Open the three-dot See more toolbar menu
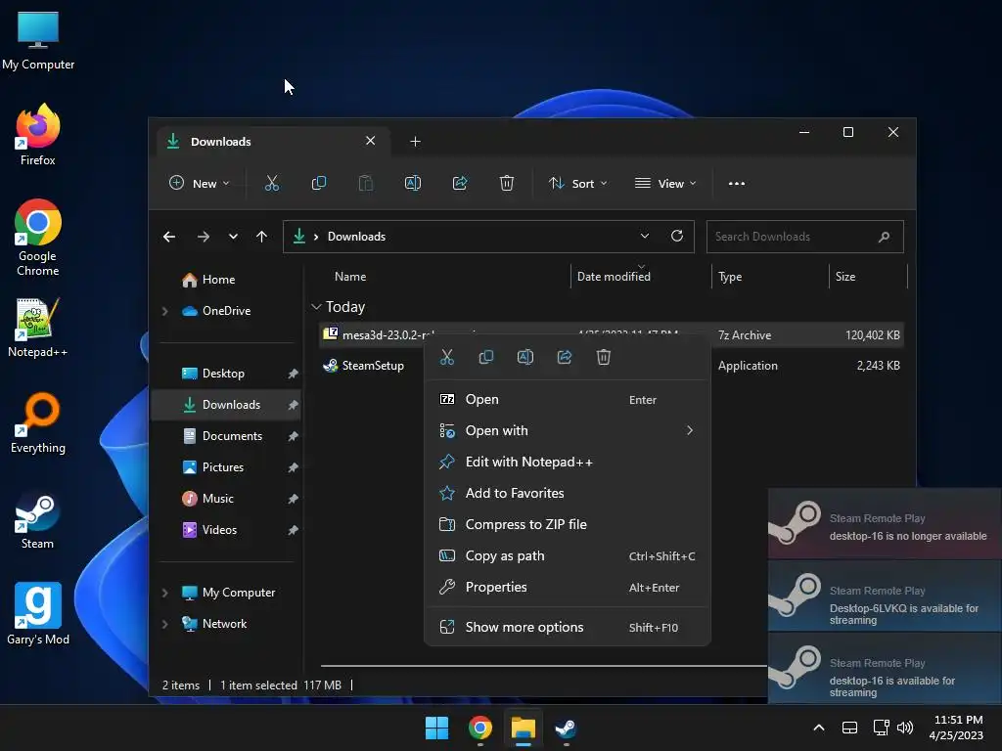The image size is (1002, 751). pyautogui.click(x=736, y=183)
